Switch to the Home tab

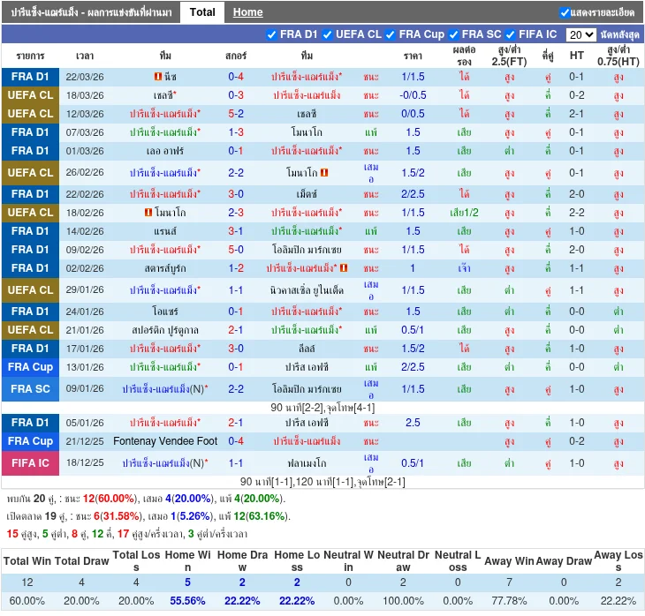247,12
